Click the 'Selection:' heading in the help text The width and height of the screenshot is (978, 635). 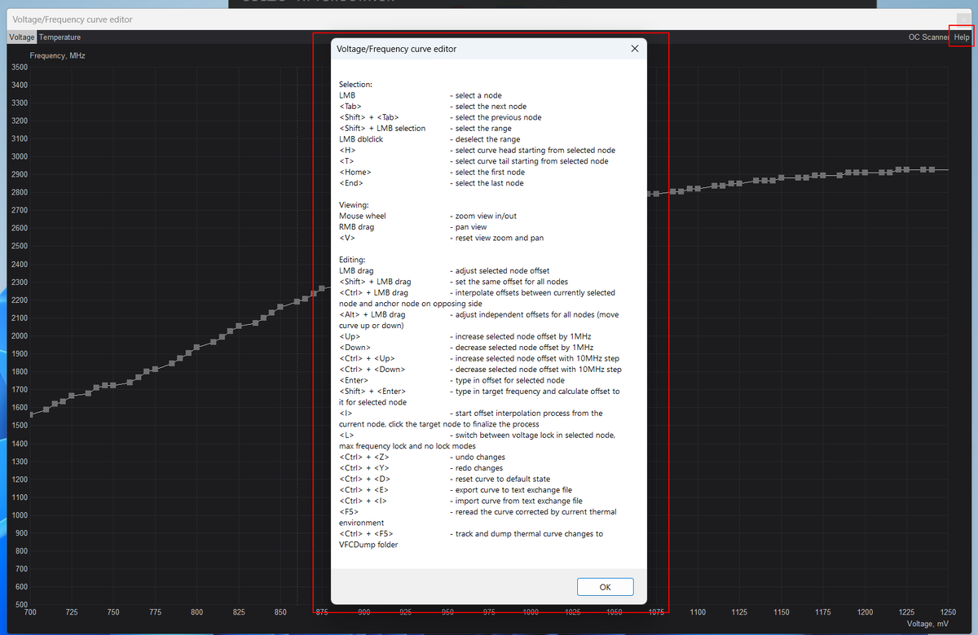tap(355, 85)
